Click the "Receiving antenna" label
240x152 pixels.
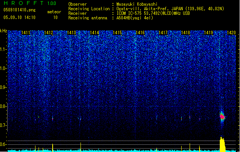tap(88, 18)
